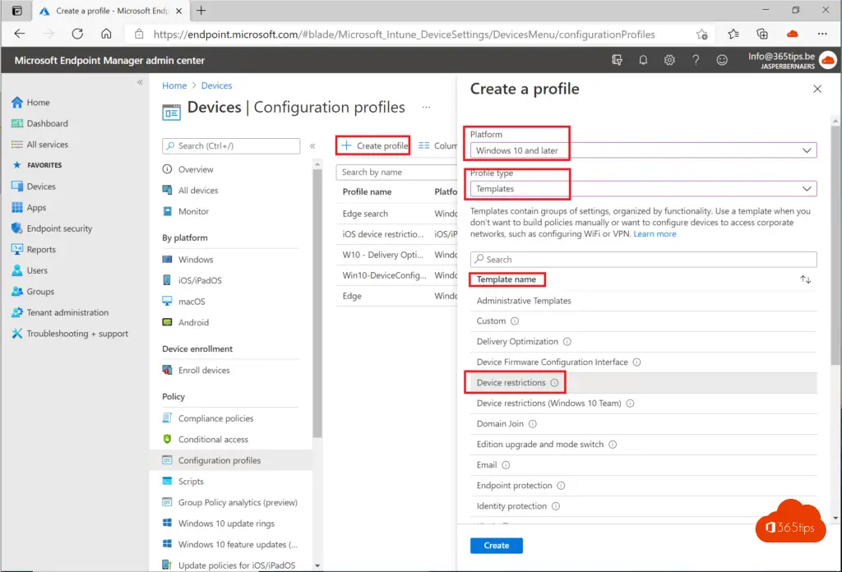
Task: Open the Edge search profile row
Action: click(x=396, y=214)
